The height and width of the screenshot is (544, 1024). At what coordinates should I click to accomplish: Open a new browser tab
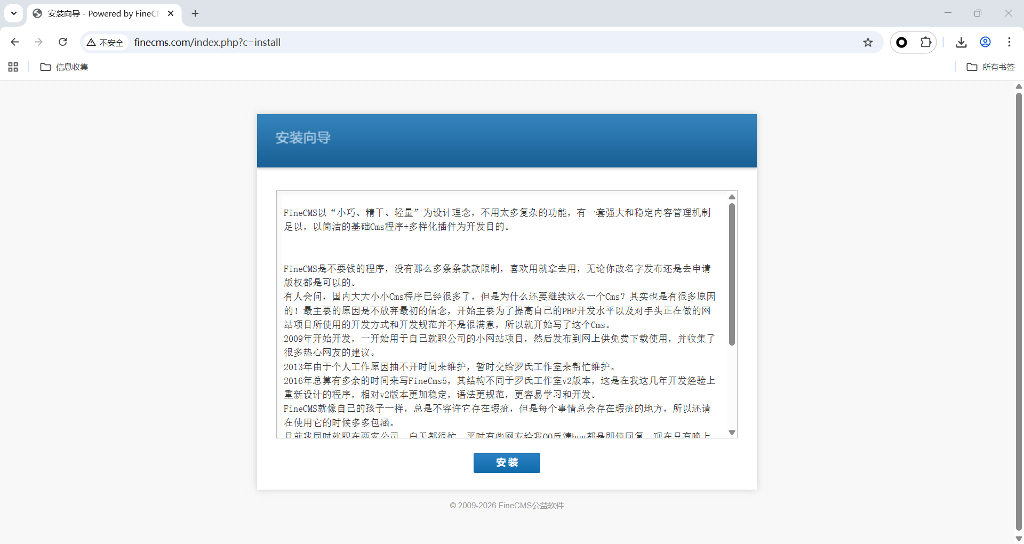[x=195, y=13]
